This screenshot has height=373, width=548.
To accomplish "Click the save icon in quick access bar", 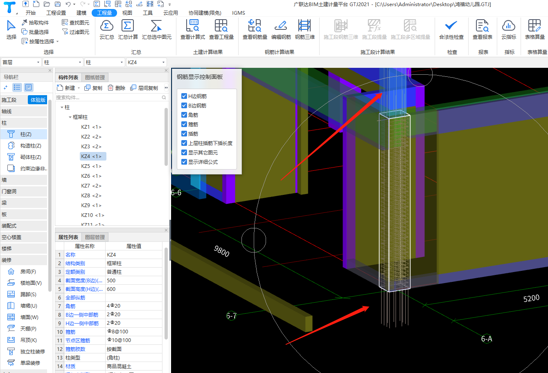I will coord(58,4).
